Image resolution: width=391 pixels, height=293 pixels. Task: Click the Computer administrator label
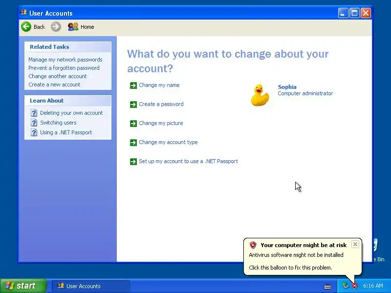tap(305, 93)
